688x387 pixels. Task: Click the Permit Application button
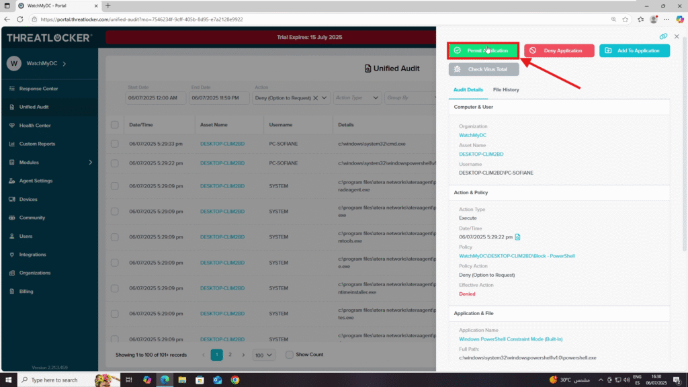(483, 51)
